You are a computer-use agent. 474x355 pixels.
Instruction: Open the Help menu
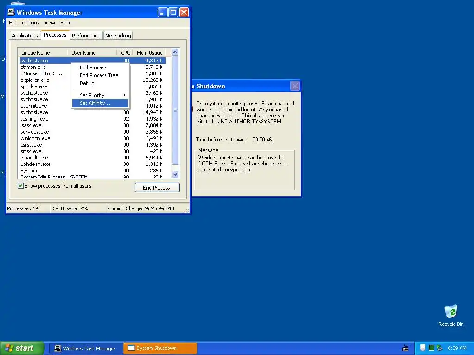click(x=65, y=23)
